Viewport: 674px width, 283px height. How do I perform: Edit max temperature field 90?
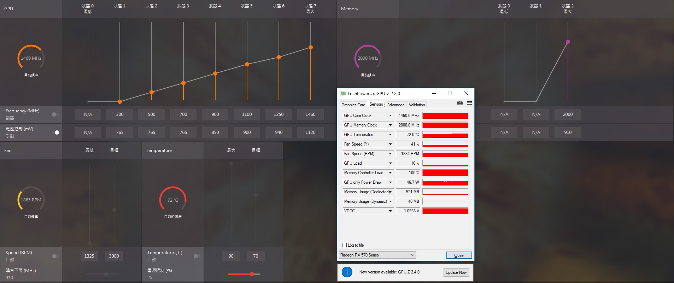[x=231, y=256]
